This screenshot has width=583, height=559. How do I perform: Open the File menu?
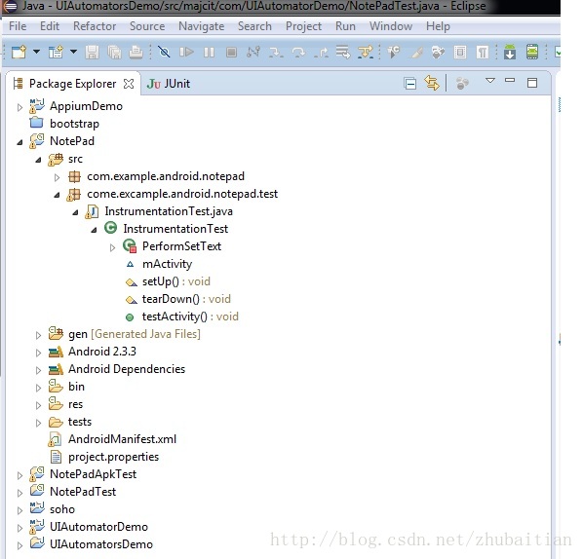(18, 26)
